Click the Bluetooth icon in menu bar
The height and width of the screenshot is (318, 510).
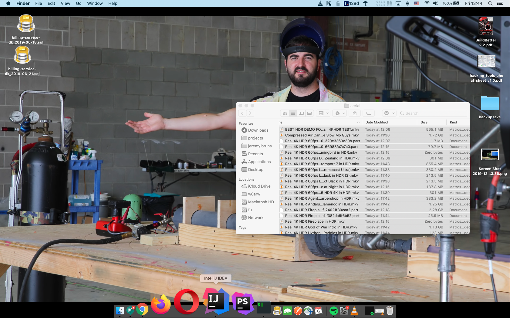pyautogui.click(x=407, y=3)
